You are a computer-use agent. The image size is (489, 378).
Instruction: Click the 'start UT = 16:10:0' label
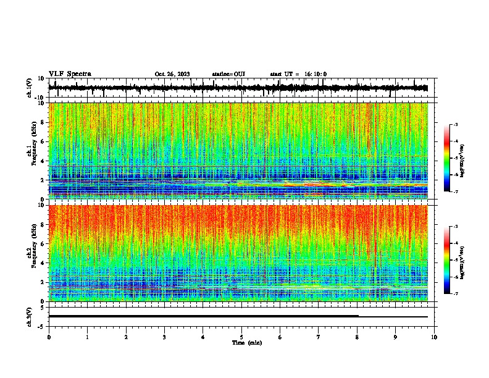[x=298, y=74]
